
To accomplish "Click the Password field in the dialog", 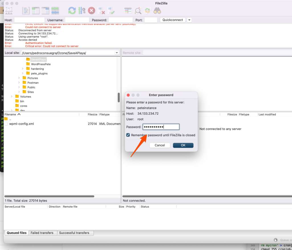I will pos(161,127).
